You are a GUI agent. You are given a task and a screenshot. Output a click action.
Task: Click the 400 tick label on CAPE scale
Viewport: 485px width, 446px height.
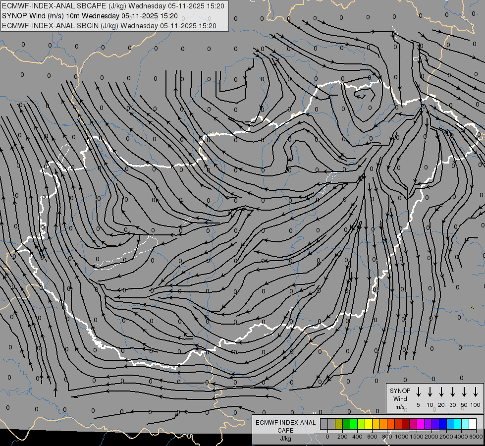[x=357, y=437]
